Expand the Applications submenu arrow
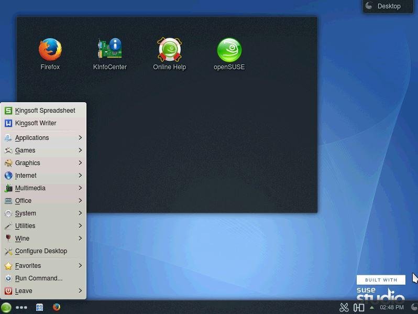418x314 pixels. (80, 138)
